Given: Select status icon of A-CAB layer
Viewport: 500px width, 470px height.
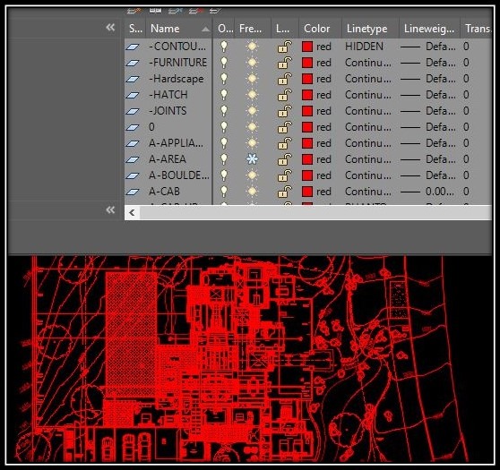Looking at the screenshot, I should (x=133, y=192).
